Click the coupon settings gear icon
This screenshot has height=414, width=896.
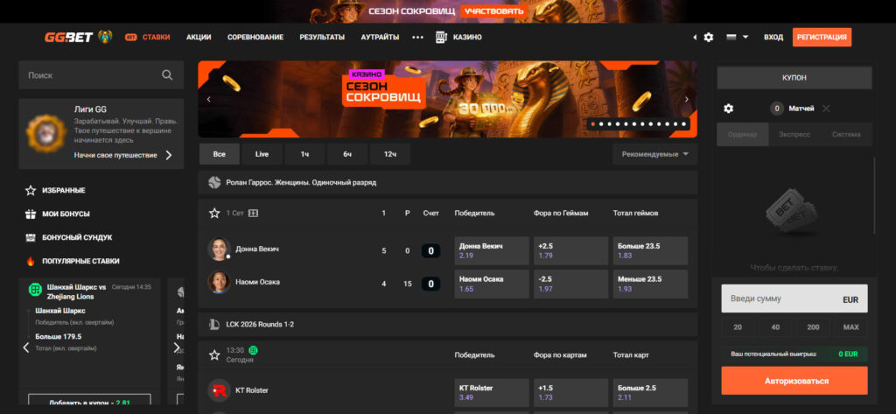(x=728, y=108)
